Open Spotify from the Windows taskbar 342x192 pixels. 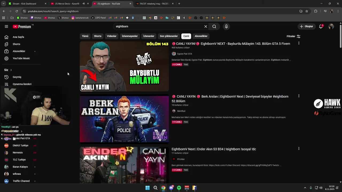click(x=179, y=188)
